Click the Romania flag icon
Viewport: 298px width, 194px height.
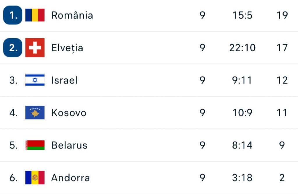[35, 15]
